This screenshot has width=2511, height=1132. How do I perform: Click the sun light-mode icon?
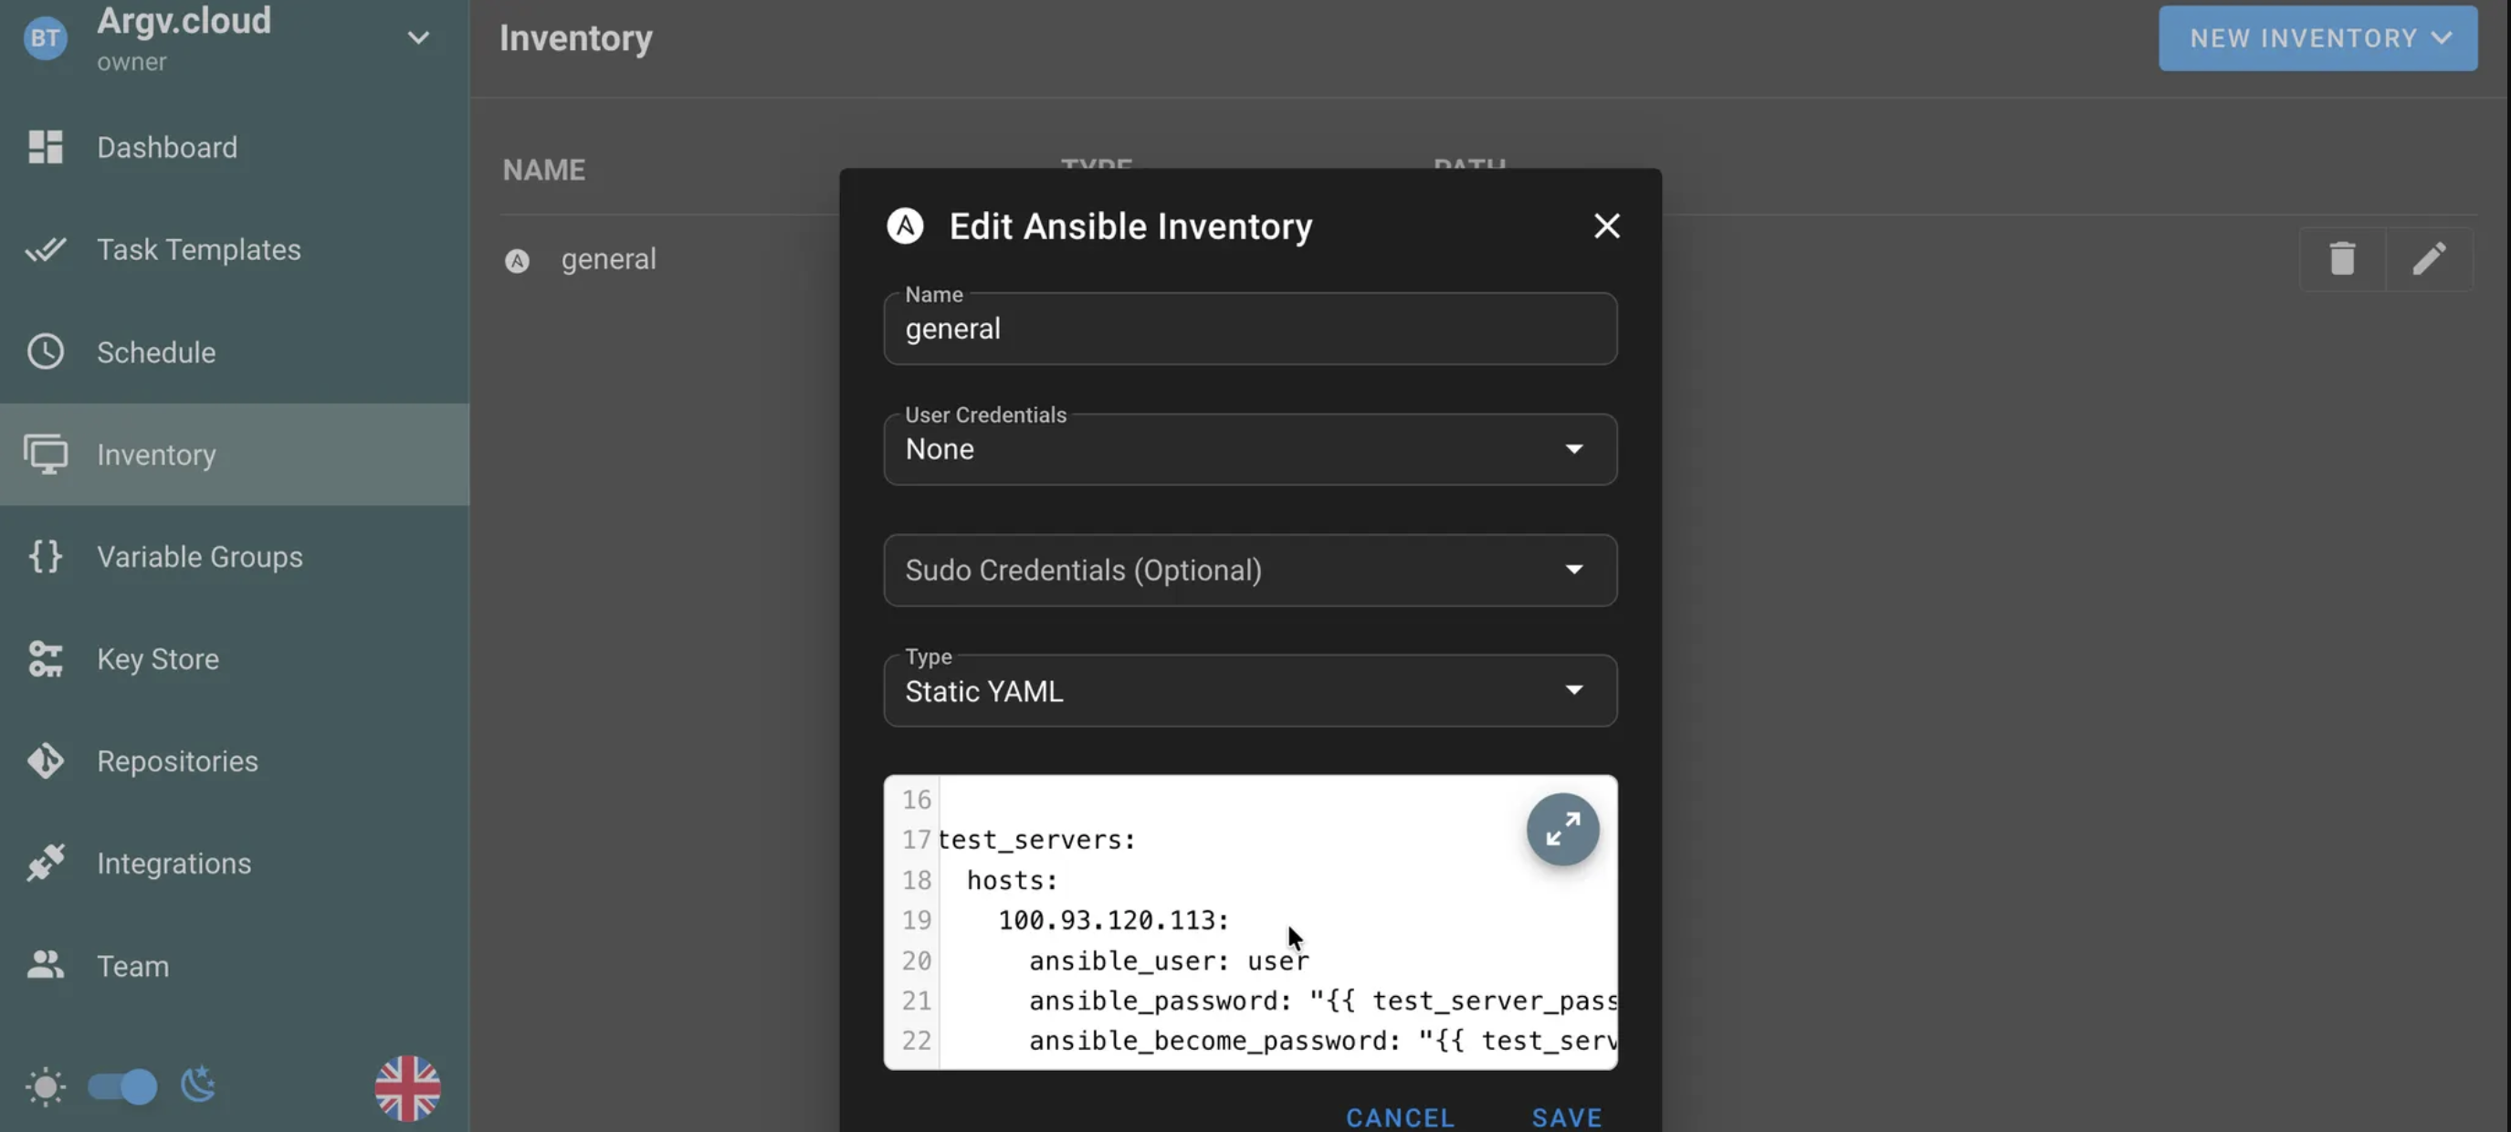point(45,1086)
